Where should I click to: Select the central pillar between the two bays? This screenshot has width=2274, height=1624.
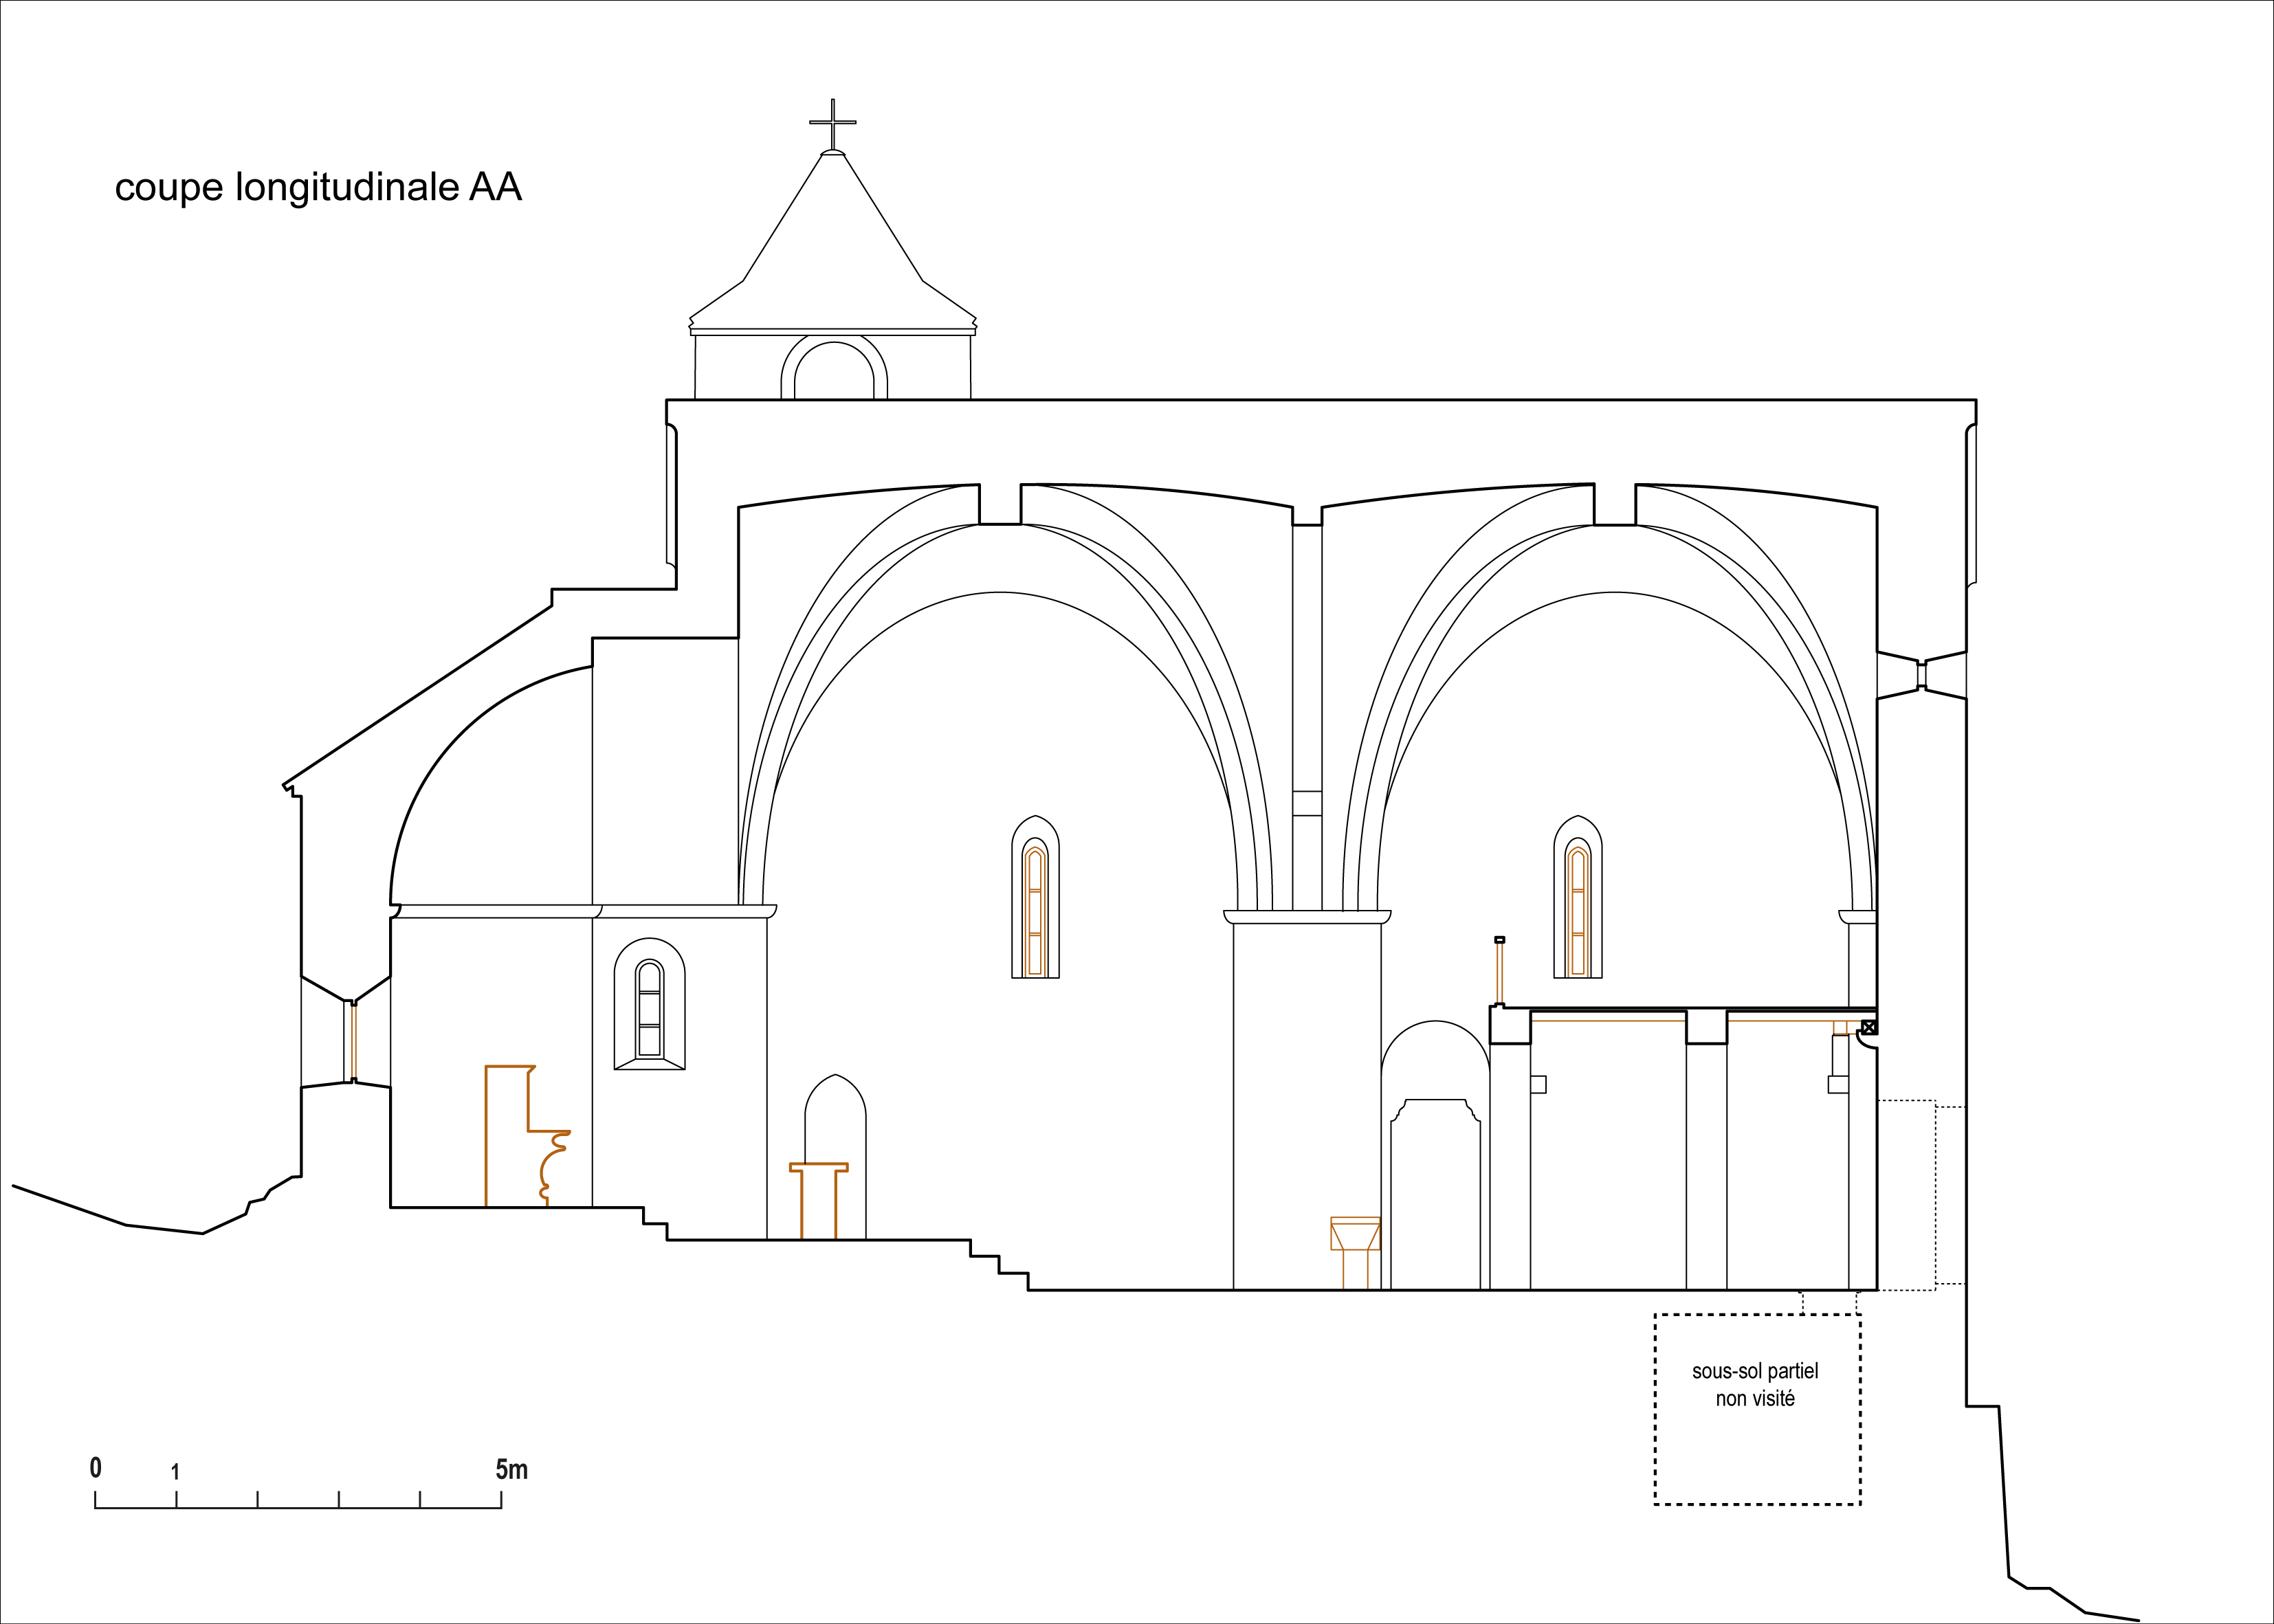(x=1307, y=1100)
